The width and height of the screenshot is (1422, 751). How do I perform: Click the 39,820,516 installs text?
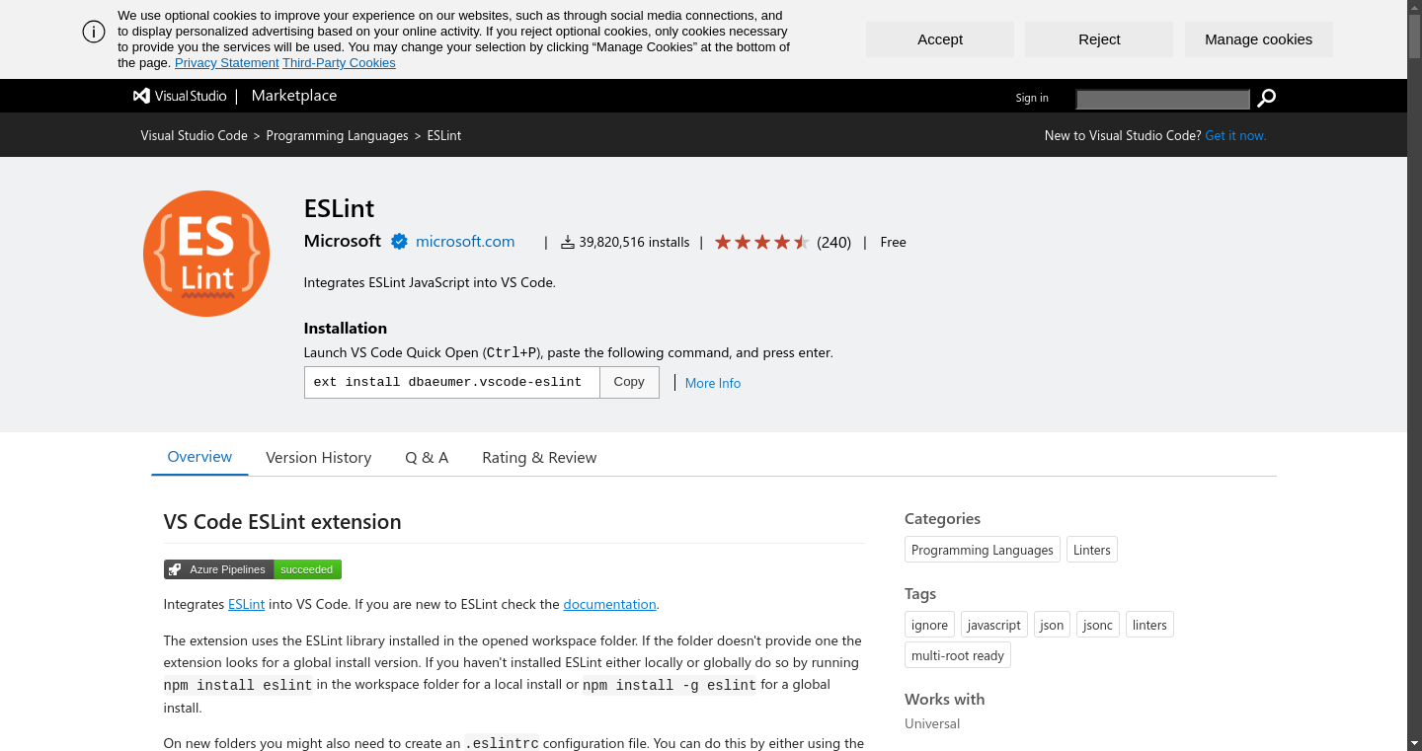[634, 242]
